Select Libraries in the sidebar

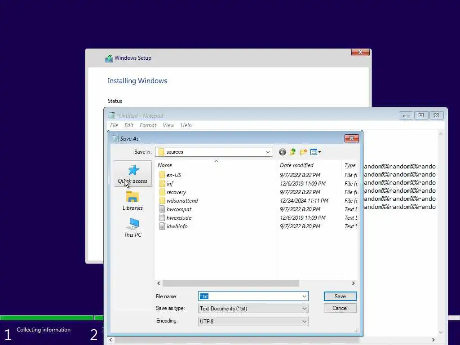pos(133,201)
